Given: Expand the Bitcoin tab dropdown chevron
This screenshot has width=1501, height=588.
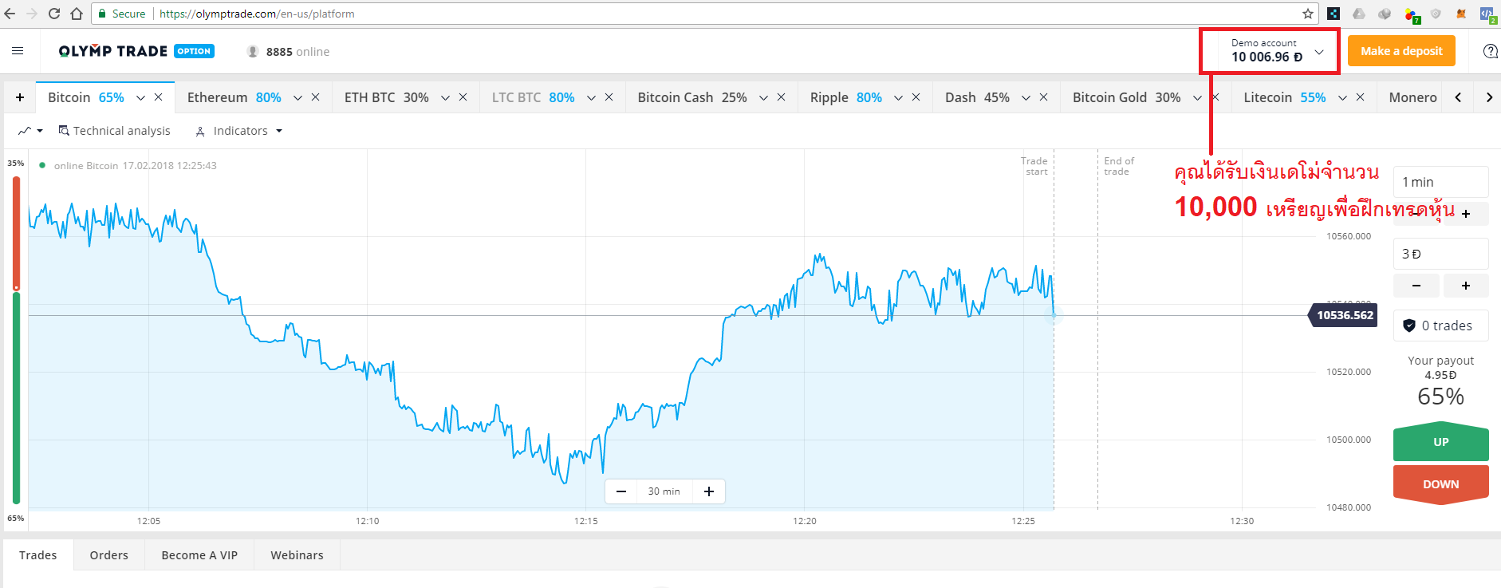Looking at the screenshot, I should 140,98.
